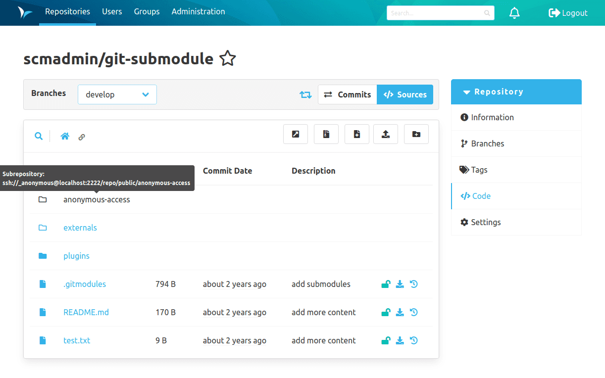
Task: Download the repository as archive
Action: coord(326,134)
